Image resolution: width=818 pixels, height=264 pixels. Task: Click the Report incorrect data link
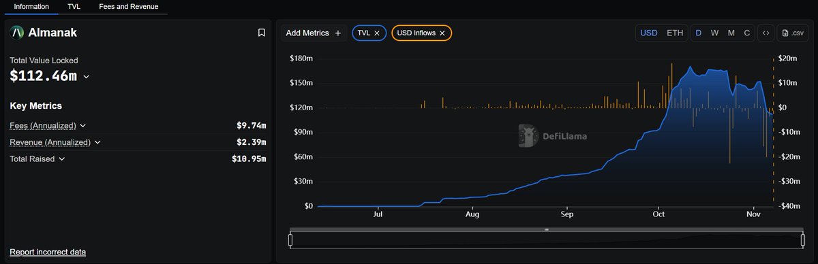coord(48,252)
